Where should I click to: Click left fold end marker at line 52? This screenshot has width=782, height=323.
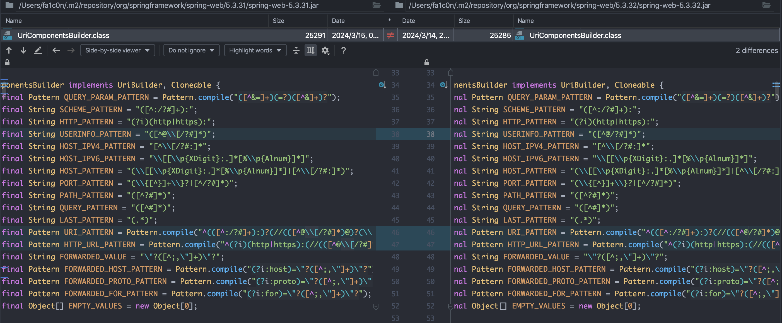(376, 307)
